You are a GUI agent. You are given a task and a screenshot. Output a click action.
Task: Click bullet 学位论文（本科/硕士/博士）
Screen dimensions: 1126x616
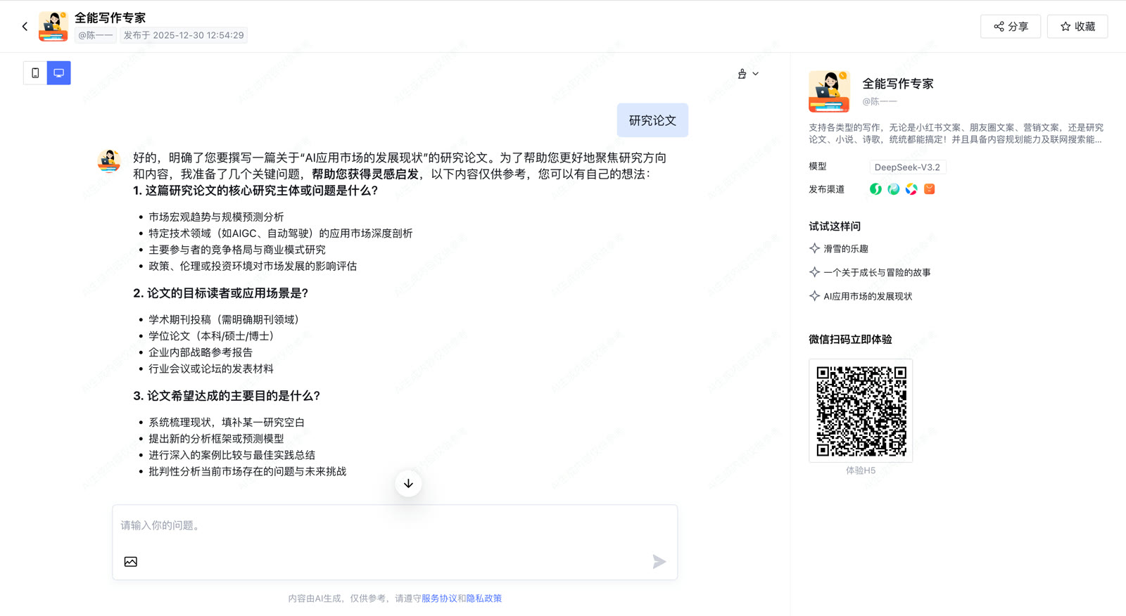[x=213, y=336]
